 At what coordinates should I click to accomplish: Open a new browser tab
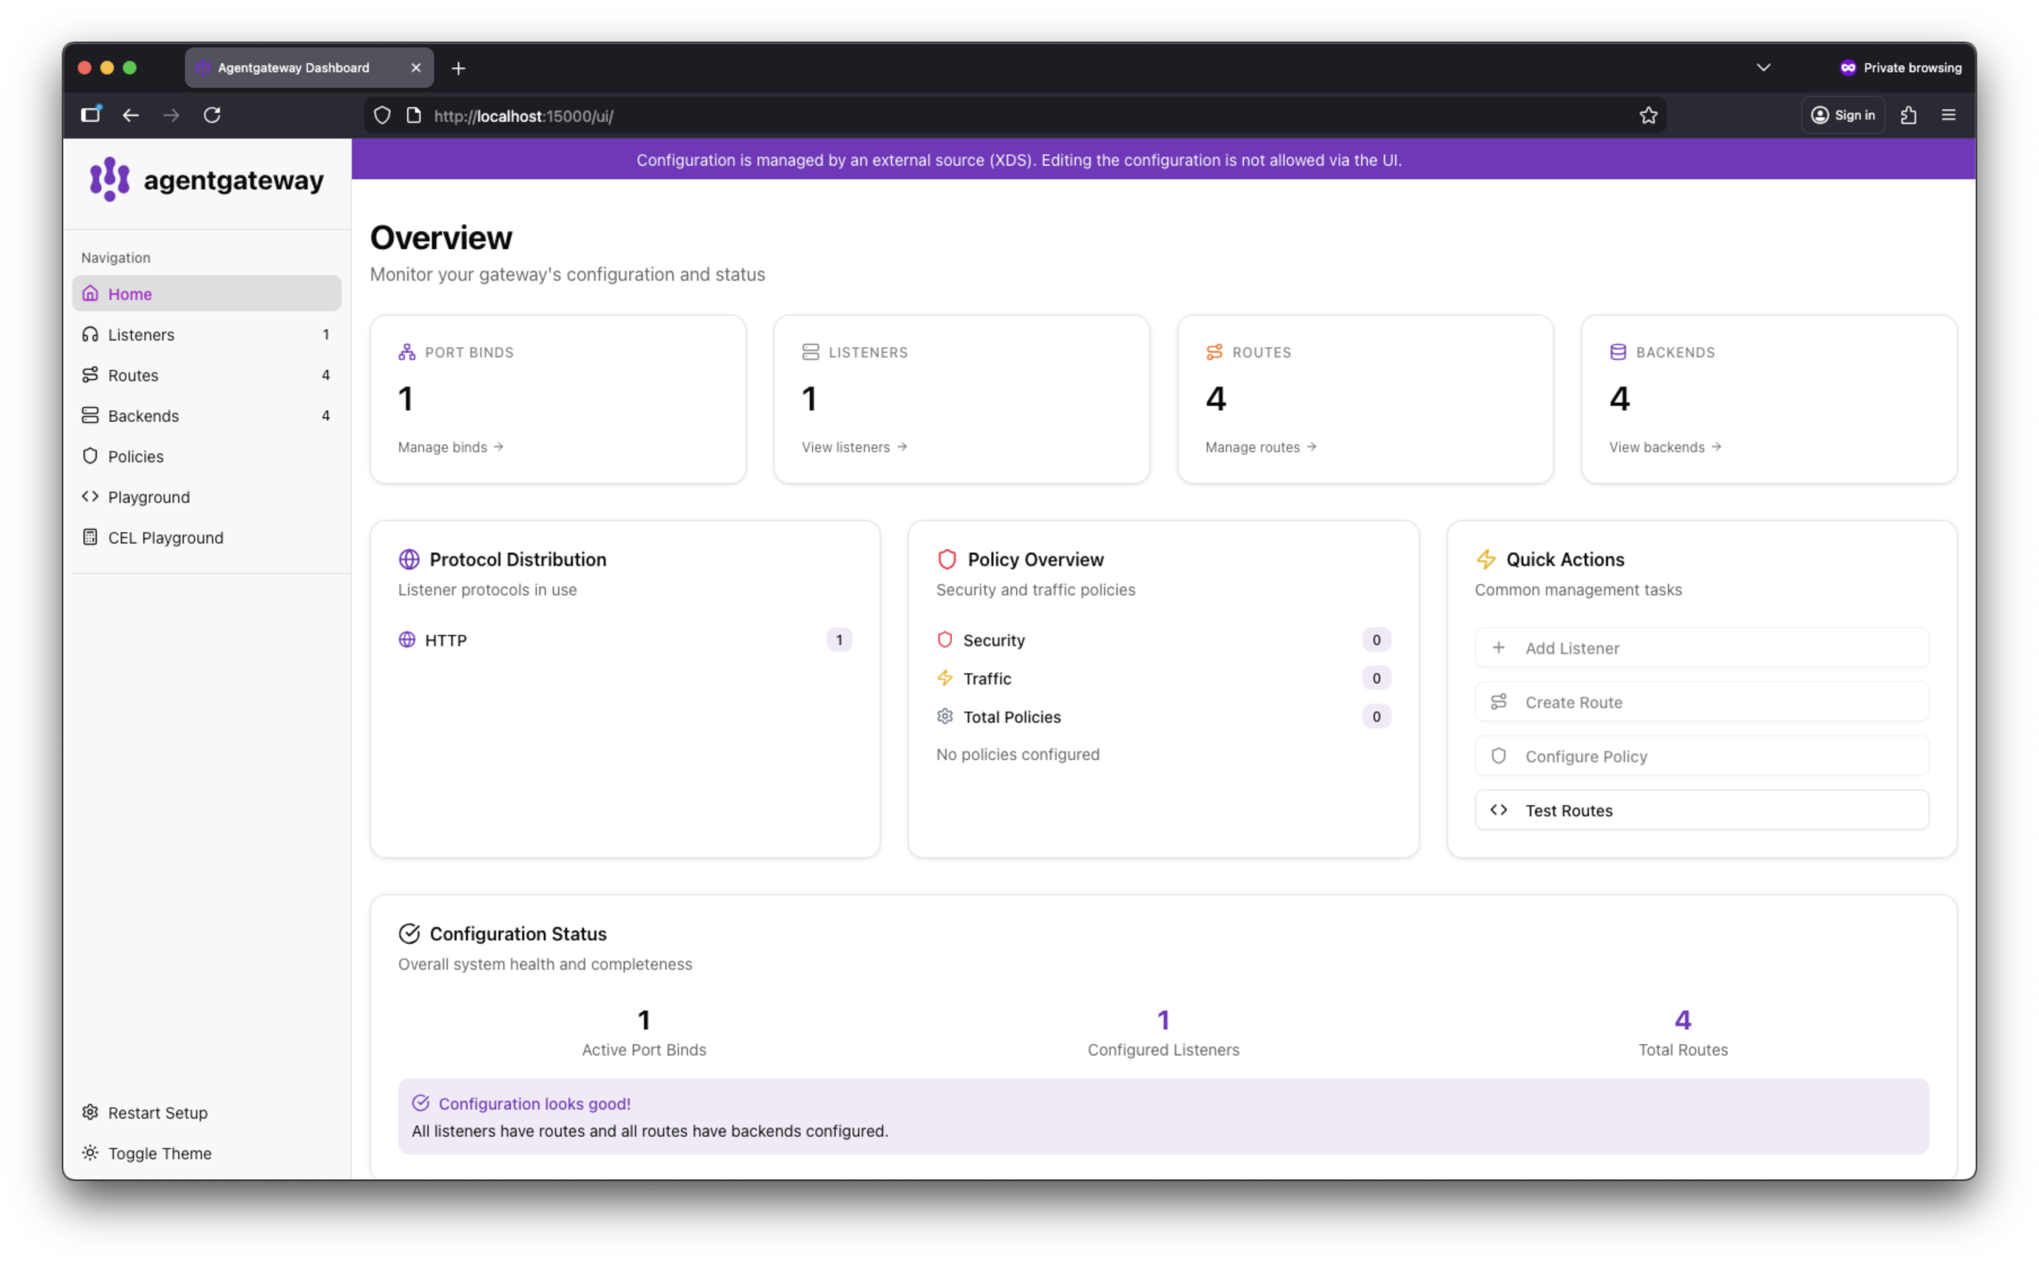(458, 68)
